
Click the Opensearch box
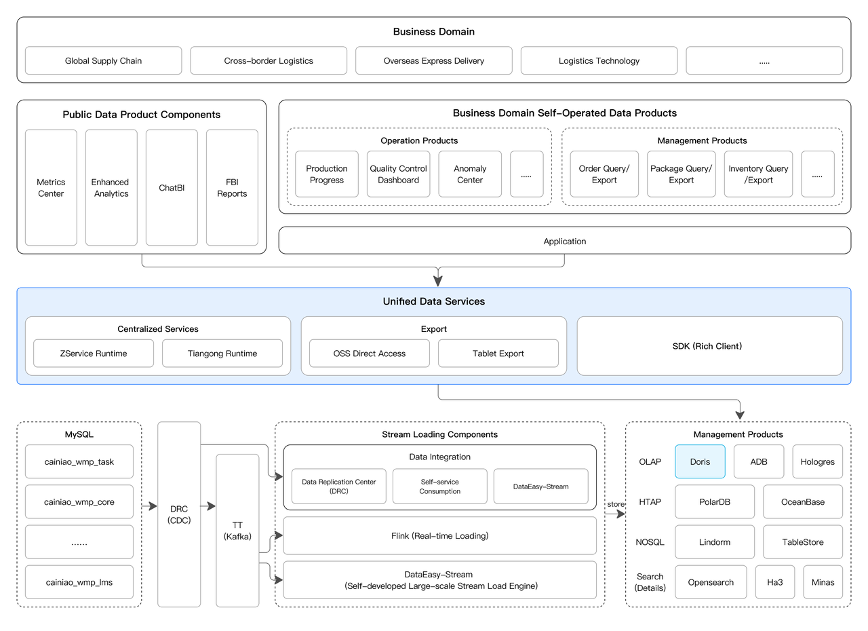point(711,582)
